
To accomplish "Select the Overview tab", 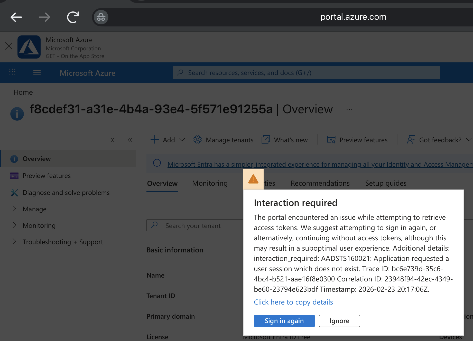I will point(162,183).
